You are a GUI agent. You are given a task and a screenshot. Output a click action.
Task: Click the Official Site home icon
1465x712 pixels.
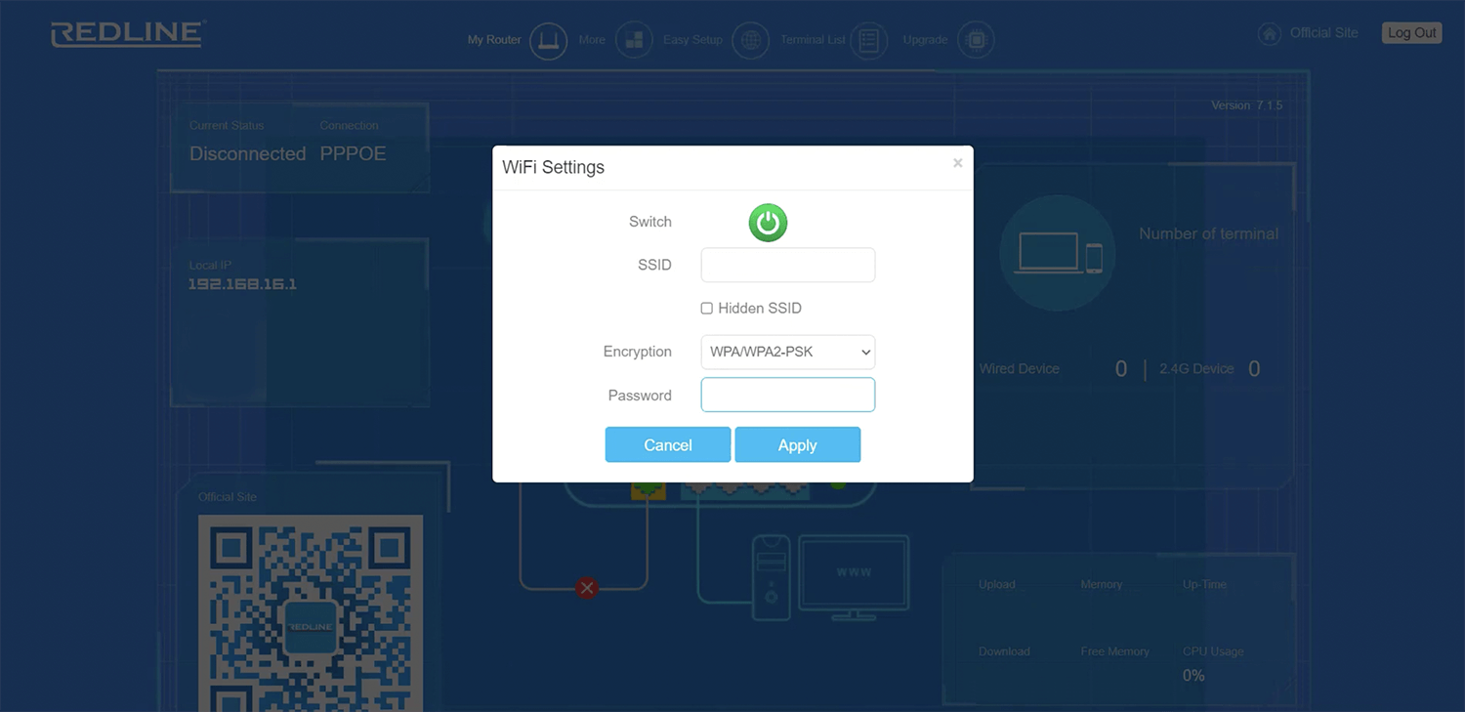tap(1269, 34)
